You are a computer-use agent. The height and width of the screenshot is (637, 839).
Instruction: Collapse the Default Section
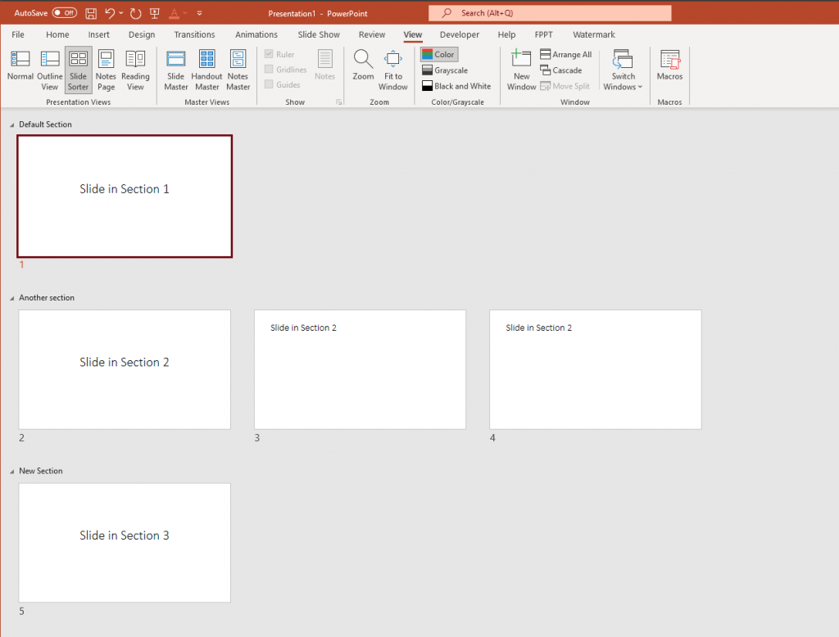pyautogui.click(x=11, y=124)
